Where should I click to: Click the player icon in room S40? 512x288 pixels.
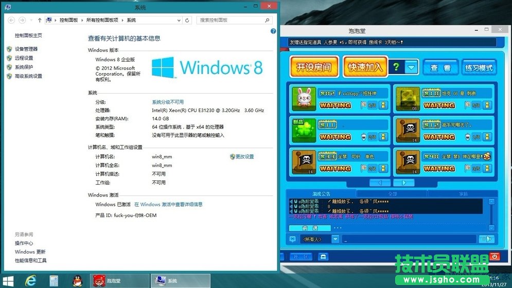[487, 169]
